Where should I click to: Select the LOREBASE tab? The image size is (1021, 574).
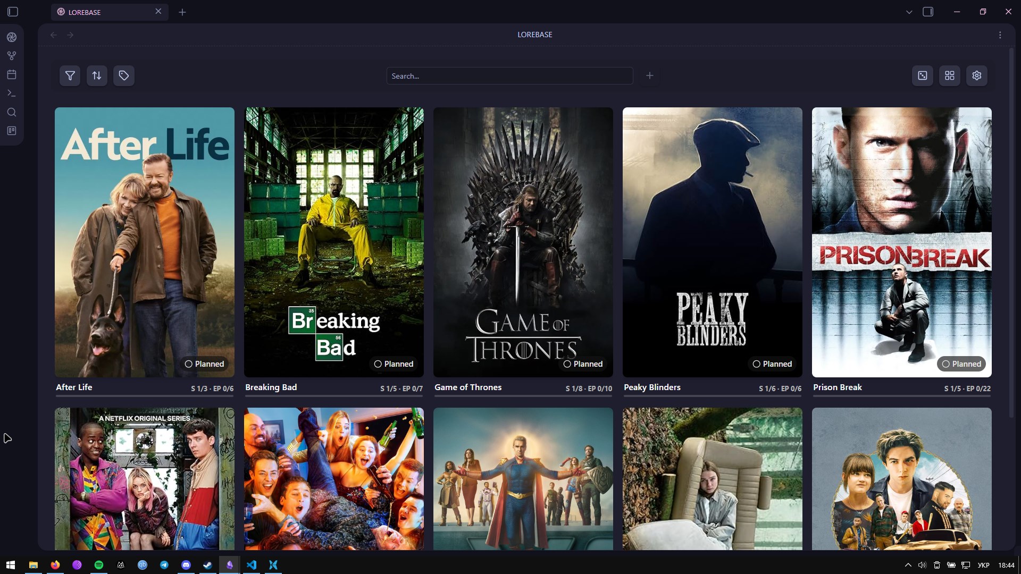click(x=110, y=12)
